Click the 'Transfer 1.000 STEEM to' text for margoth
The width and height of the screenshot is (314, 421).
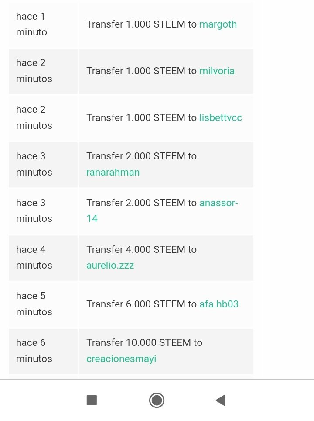[x=141, y=24]
